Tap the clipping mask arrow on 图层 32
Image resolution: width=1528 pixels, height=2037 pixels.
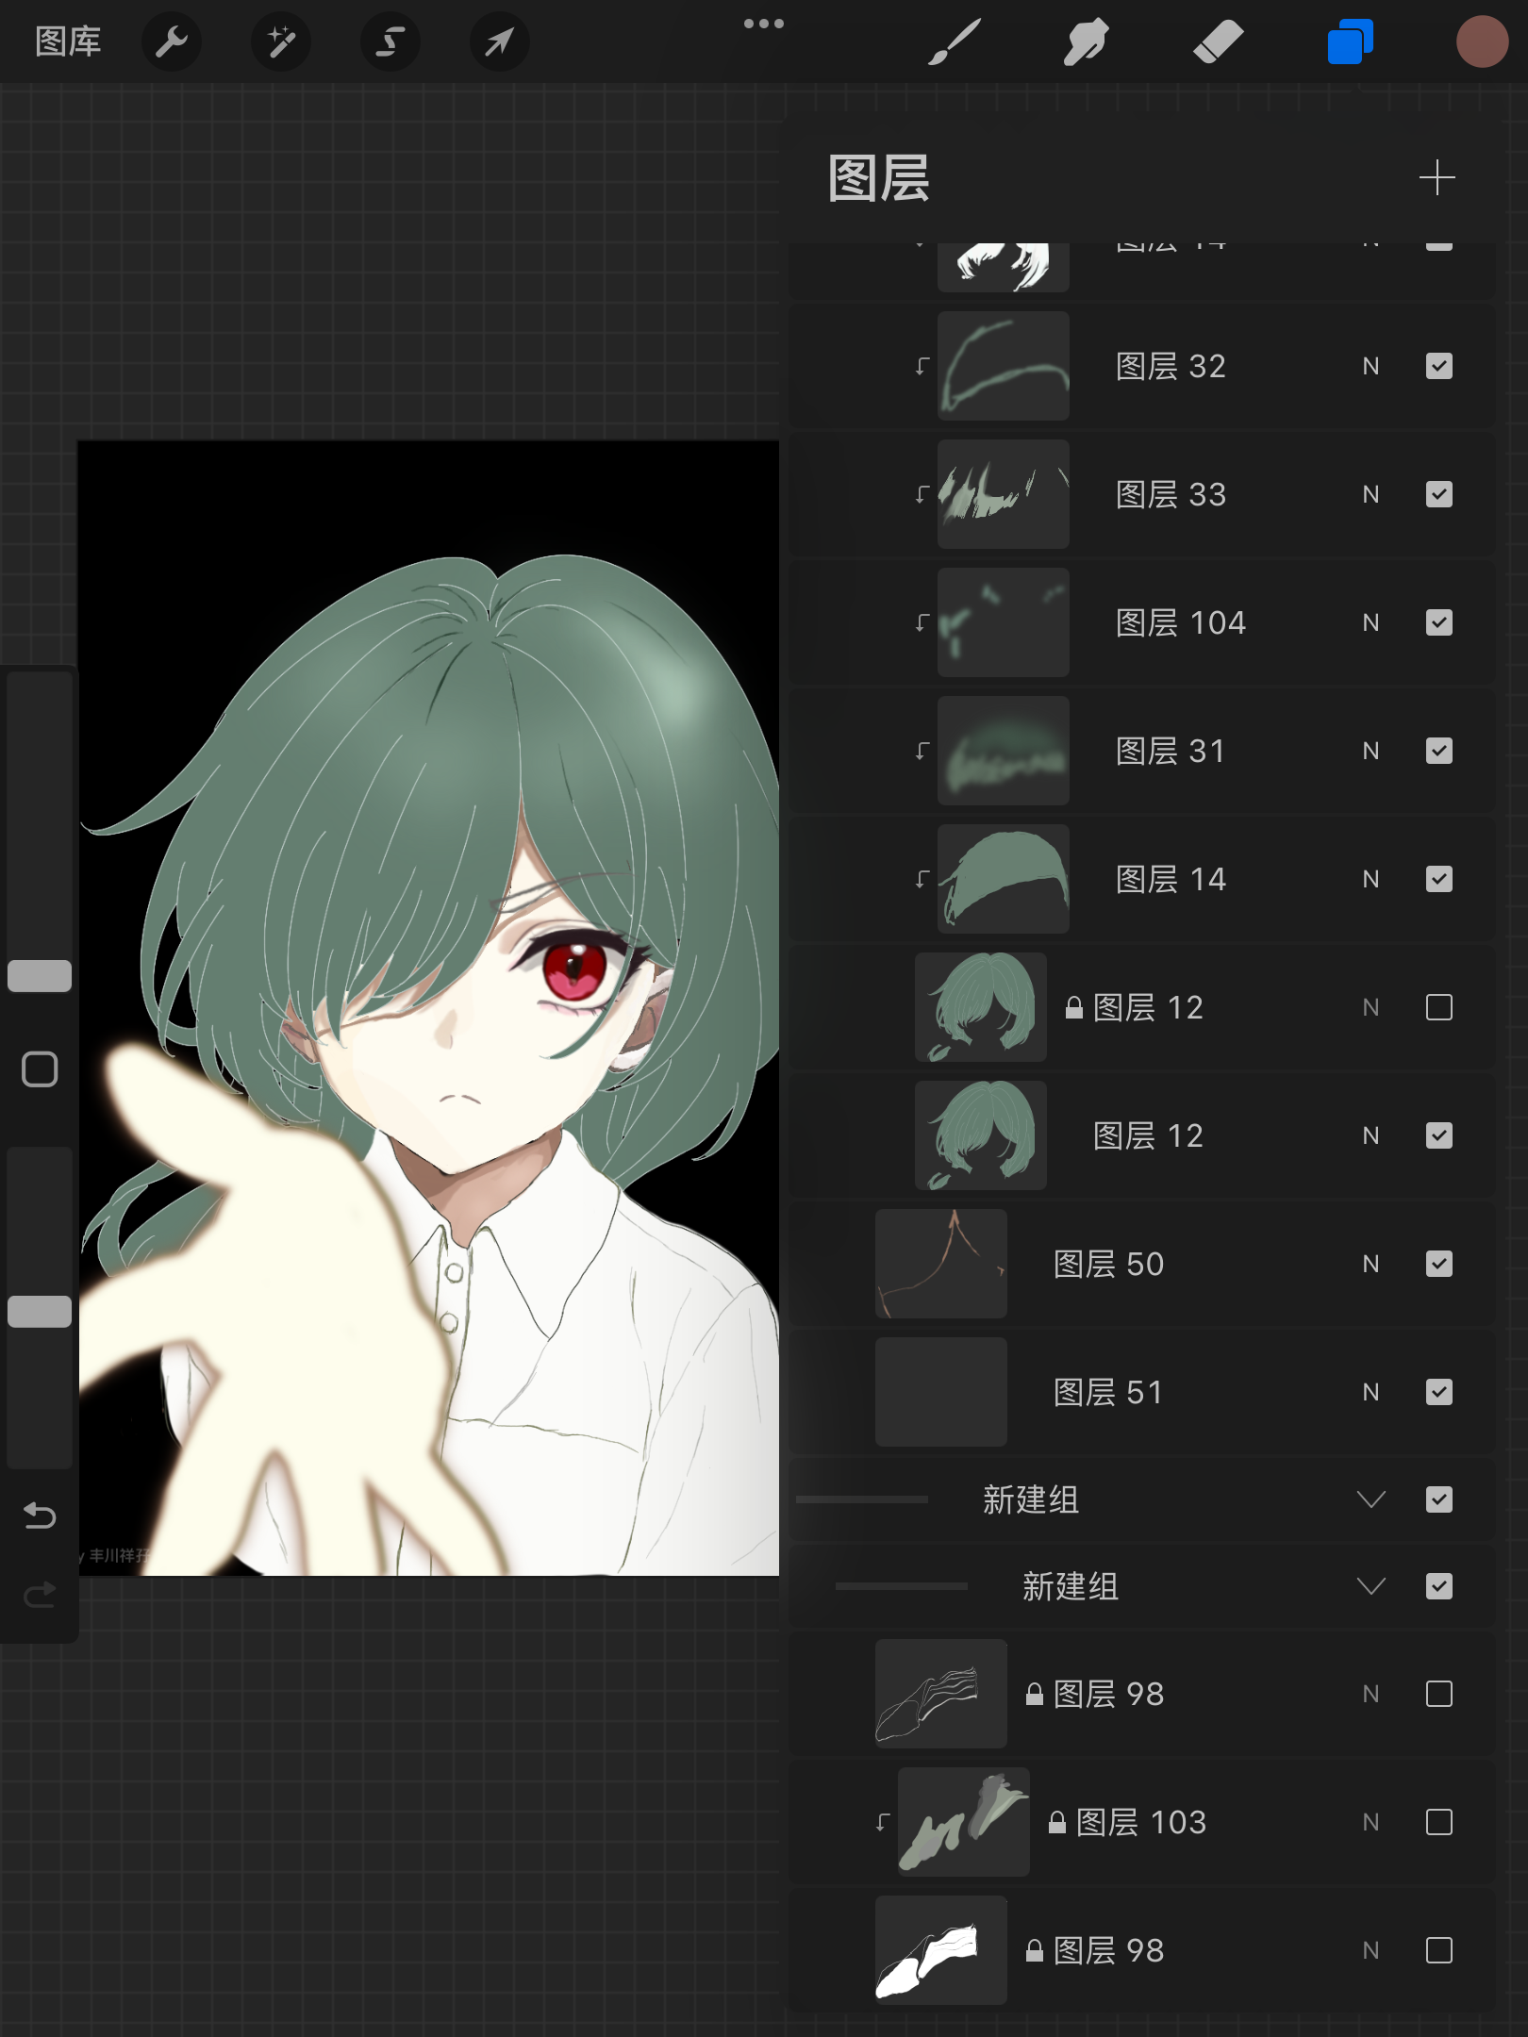[922, 366]
